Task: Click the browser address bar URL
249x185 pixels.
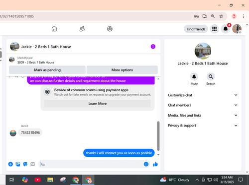Action: [17, 16]
